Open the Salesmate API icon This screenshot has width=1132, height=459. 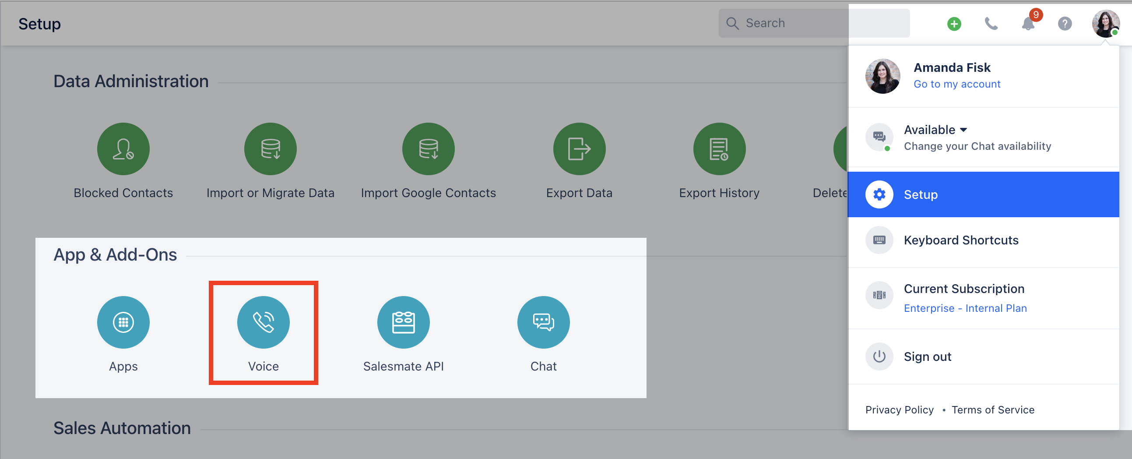point(404,322)
